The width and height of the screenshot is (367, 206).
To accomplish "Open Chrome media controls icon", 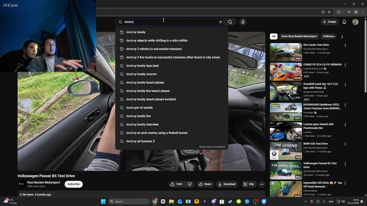I will [x=349, y=12].
